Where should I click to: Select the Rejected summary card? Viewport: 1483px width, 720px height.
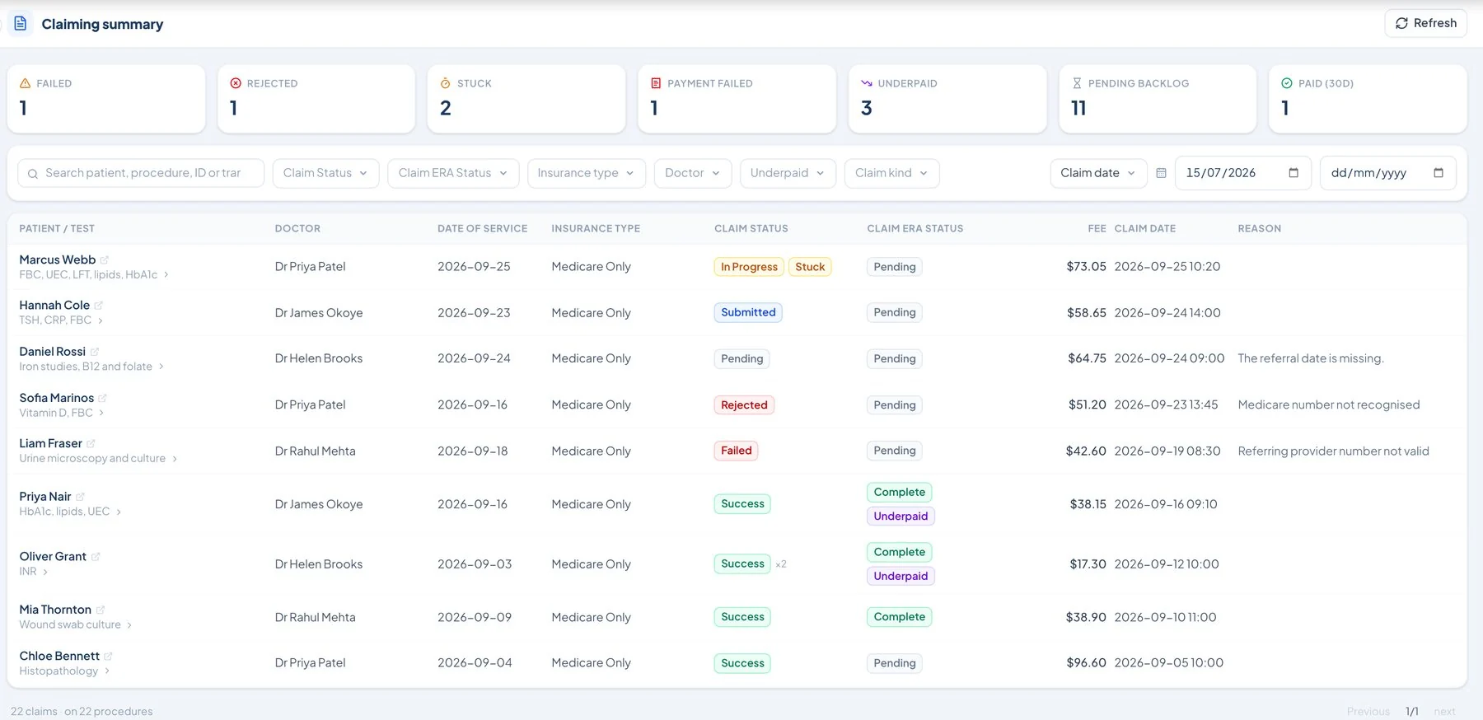[x=316, y=99]
